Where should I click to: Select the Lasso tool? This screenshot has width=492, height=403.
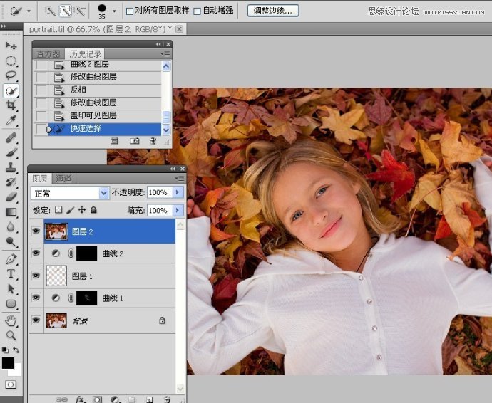point(11,75)
